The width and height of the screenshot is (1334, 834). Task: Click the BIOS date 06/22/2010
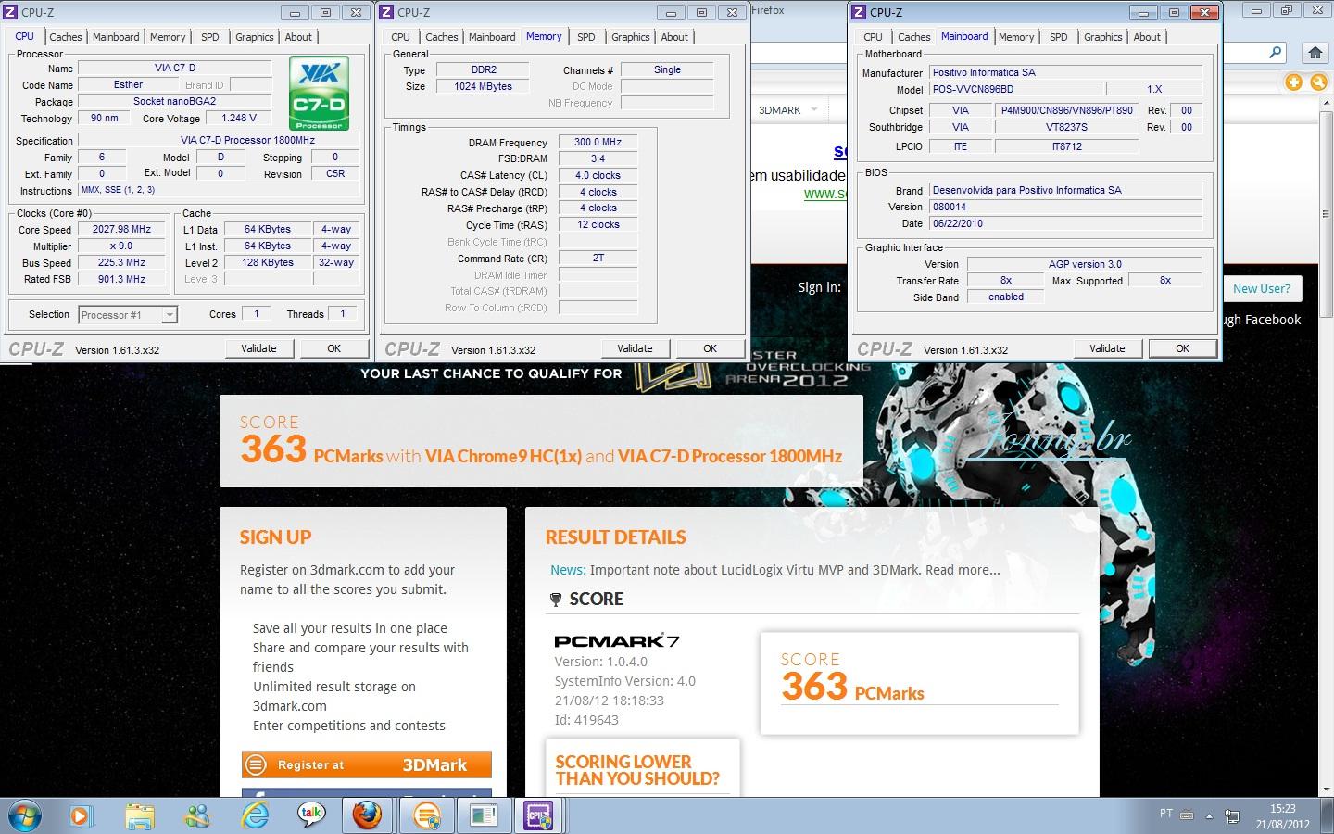click(x=1065, y=223)
